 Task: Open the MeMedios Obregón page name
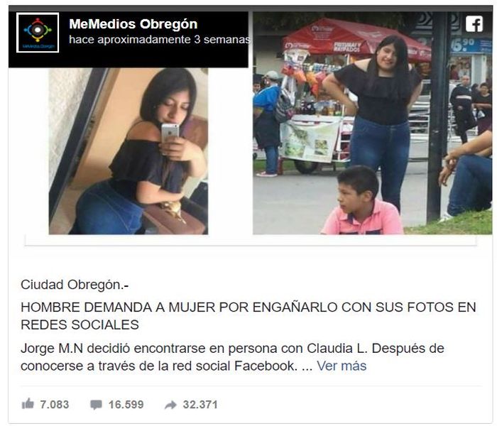[133, 23]
